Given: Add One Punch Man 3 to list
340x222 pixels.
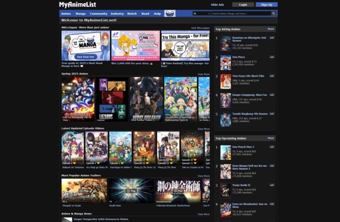Looking at the screenshot, I should click(272, 147).
